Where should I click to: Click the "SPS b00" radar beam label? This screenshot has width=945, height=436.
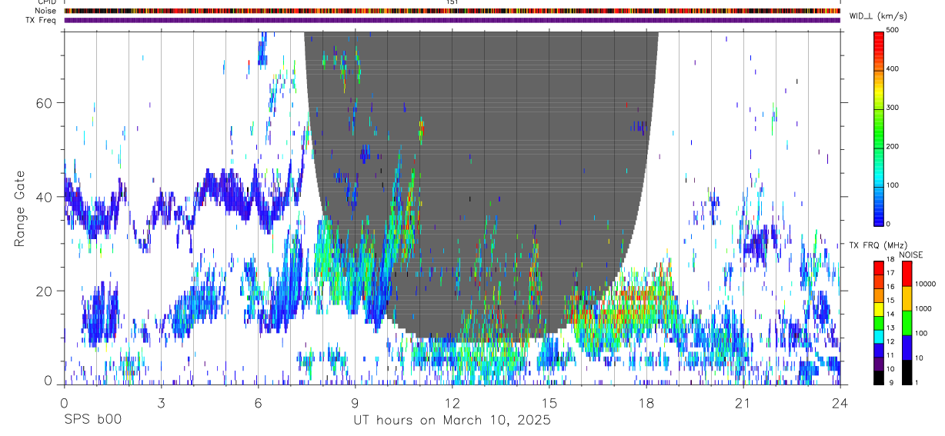tap(92, 420)
